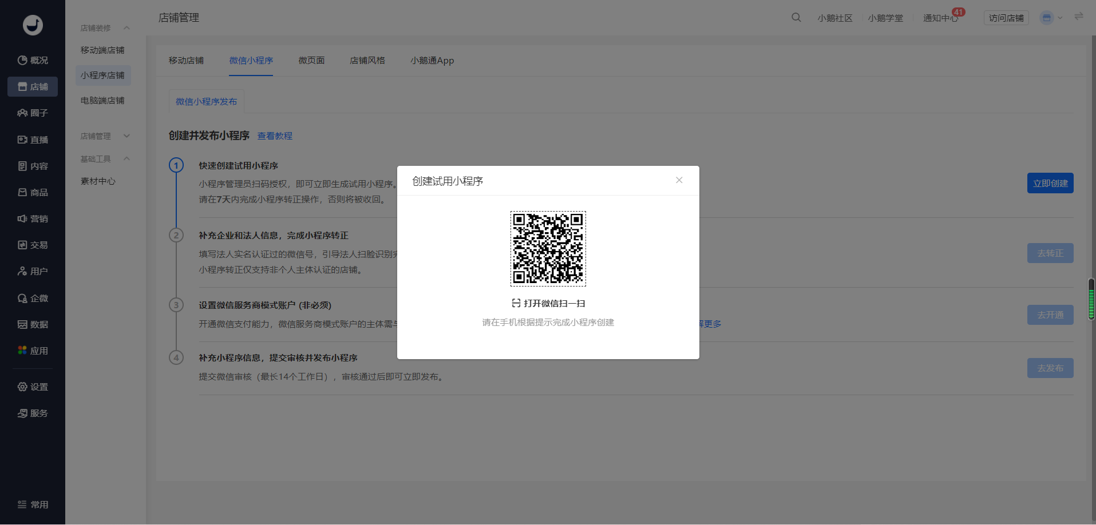Open 商品 products section in the sidebar
This screenshot has width=1096, height=525.
click(33, 192)
